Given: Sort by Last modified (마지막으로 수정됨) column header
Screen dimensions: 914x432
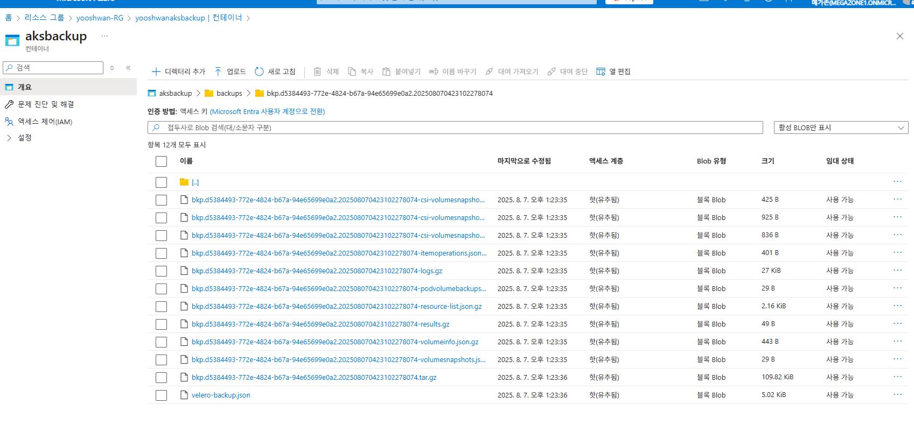Looking at the screenshot, I should (x=524, y=161).
